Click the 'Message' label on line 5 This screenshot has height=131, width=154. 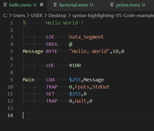[33, 51]
